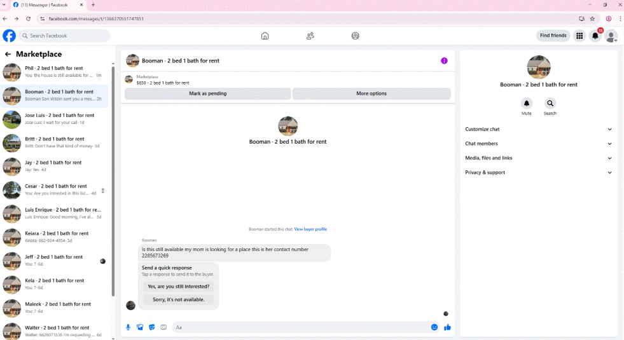Viewport: 624px width, 340px height.
Task: Open Keiara's conversation
Action: tap(55, 237)
